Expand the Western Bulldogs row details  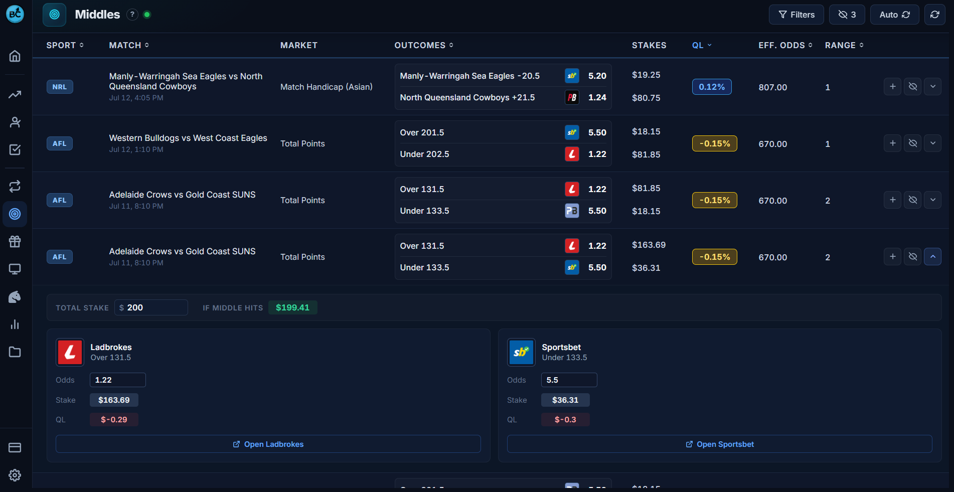click(933, 143)
